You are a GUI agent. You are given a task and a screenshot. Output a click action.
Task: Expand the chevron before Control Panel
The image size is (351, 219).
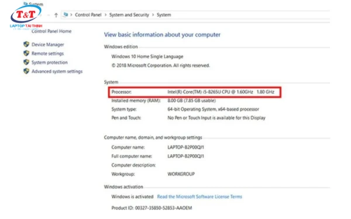[71, 15]
